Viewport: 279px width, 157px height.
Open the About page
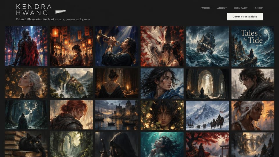[x=222, y=8]
